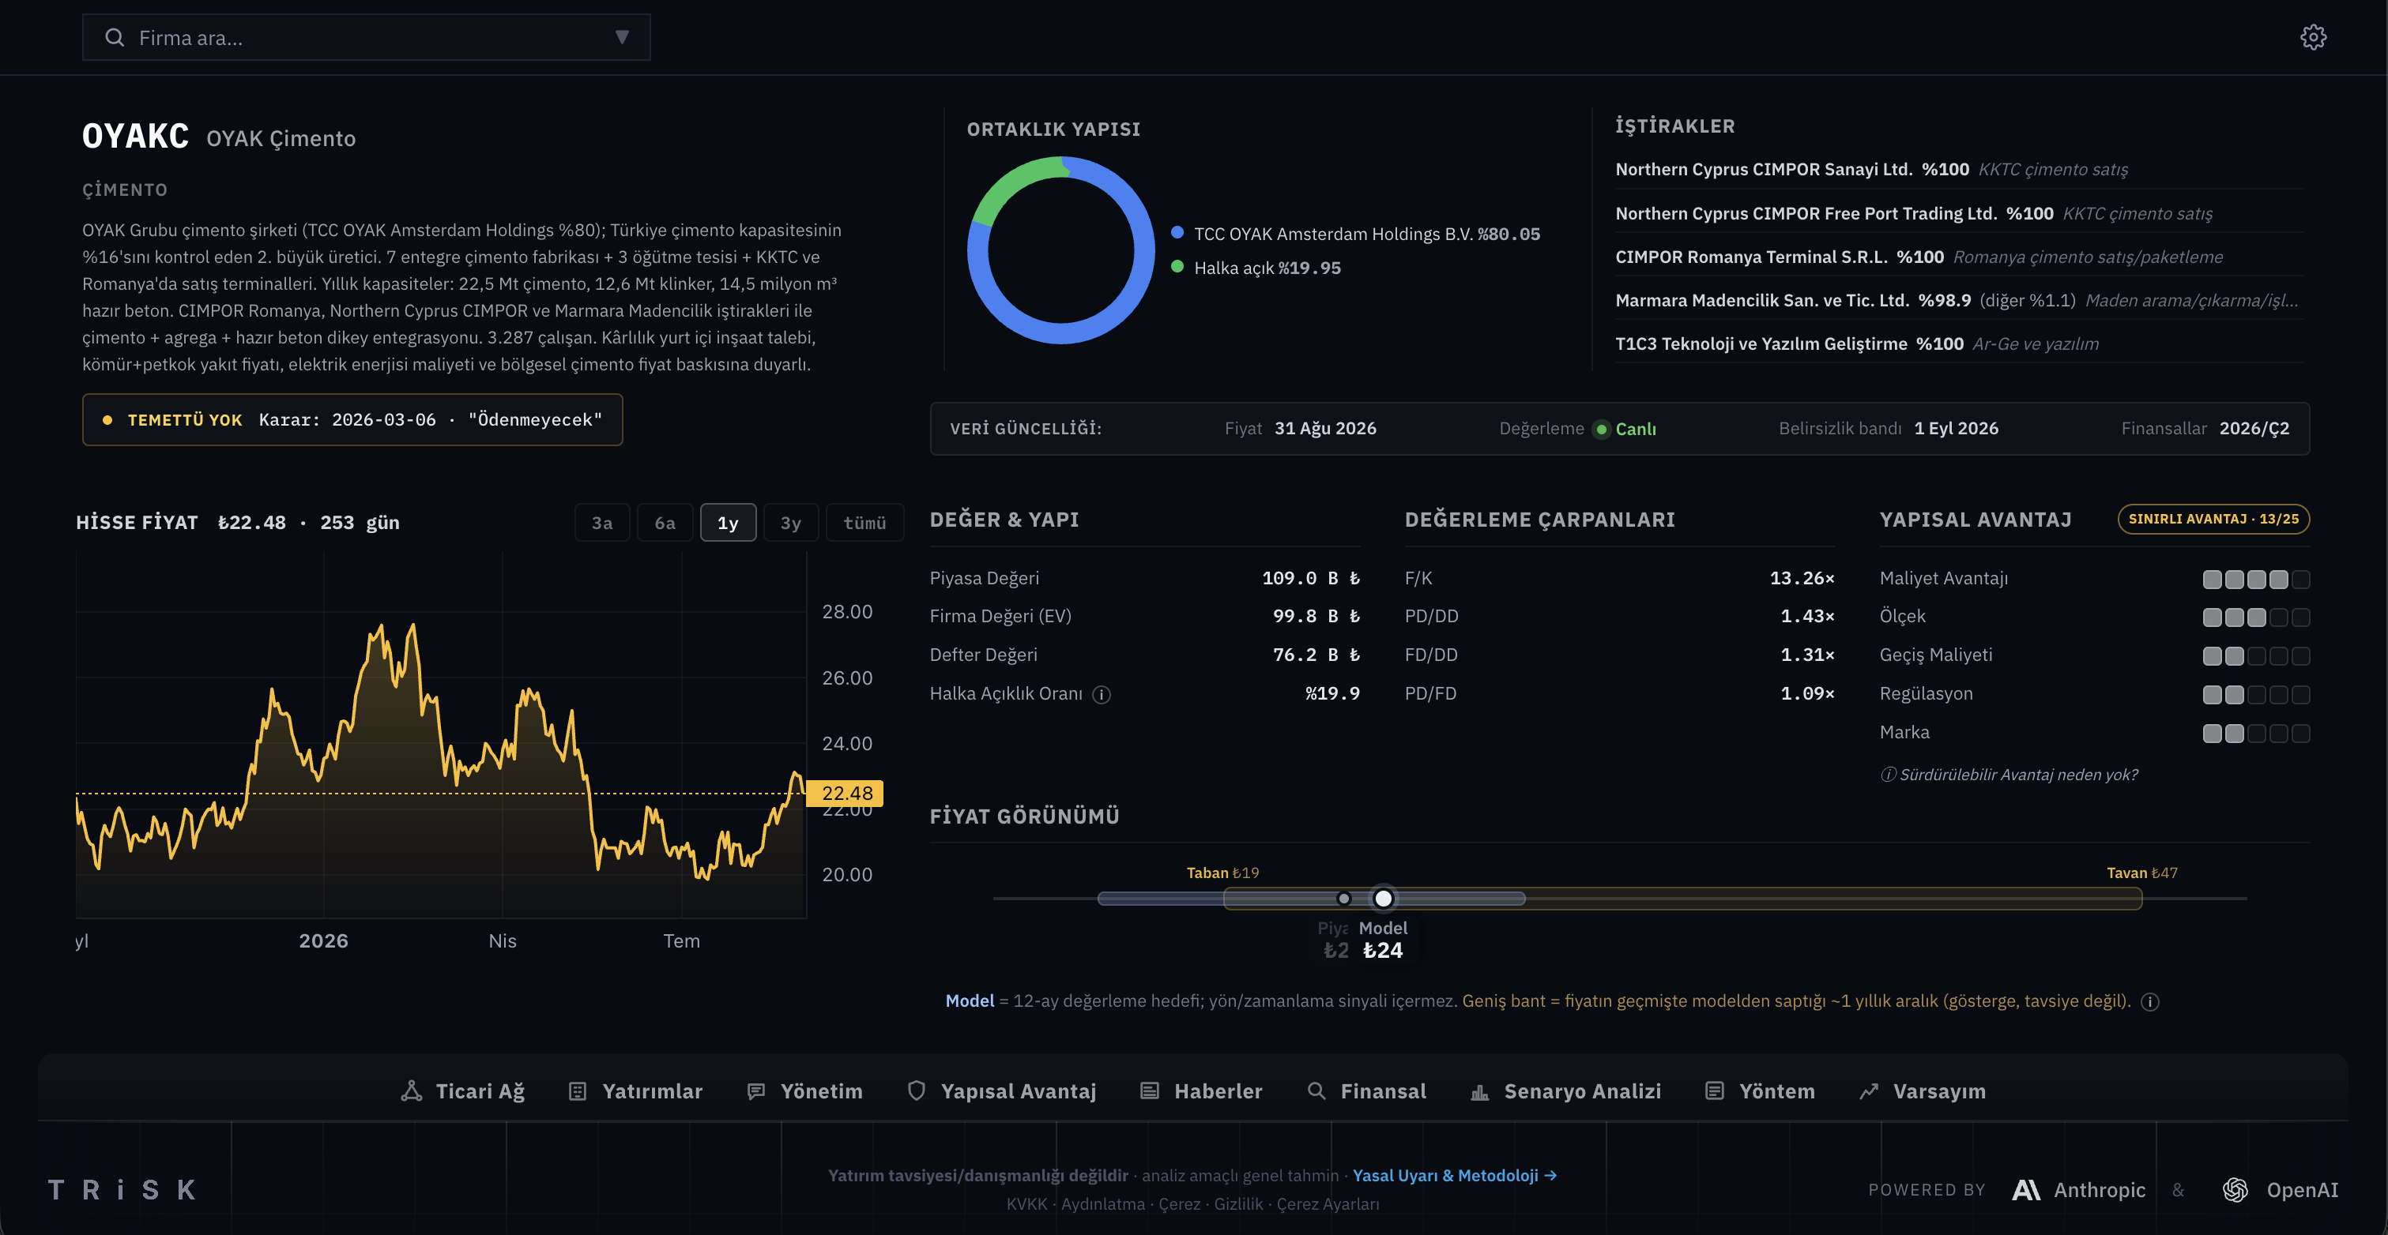The image size is (2388, 1235).
Task: Open 'Yasal Uyarı & Metodoloji' link
Action: point(1455,1175)
